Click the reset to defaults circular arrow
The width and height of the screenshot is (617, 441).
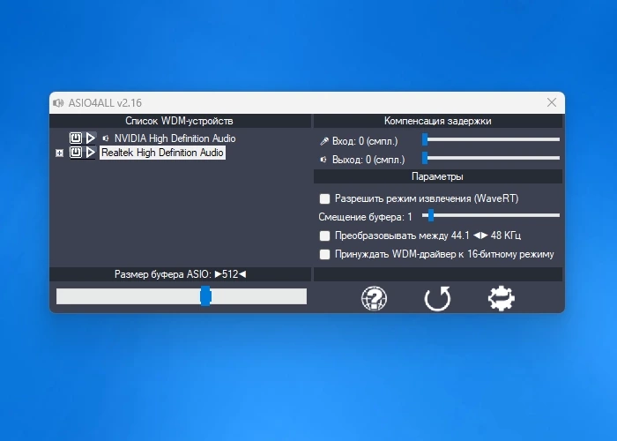(x=437, y=298)
